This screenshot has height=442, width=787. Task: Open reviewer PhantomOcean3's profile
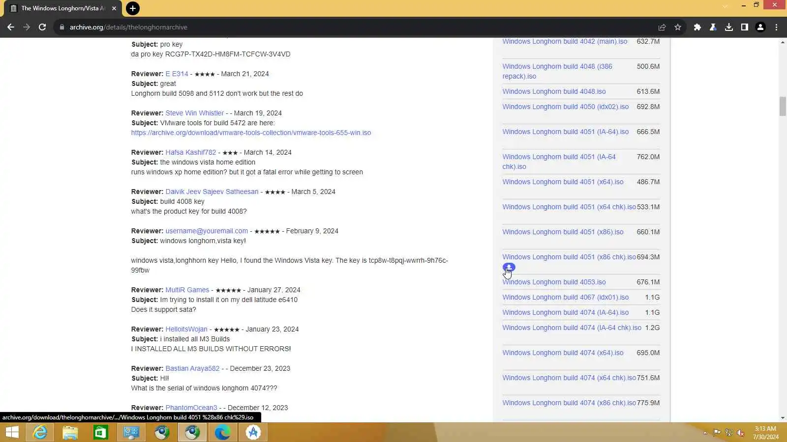coord(191,408)
